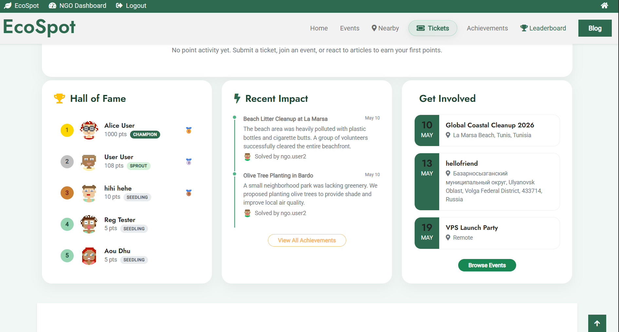Viewport: 619px width, 332px height.
Task: Click the rank 3 bronze badge
Action: [67, 193]
